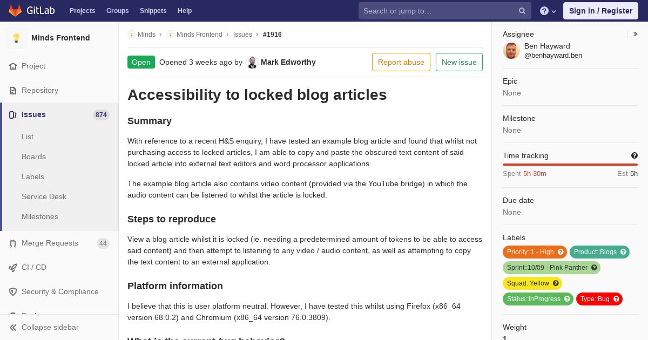Click the Merge Requests icon

[13, 243]
